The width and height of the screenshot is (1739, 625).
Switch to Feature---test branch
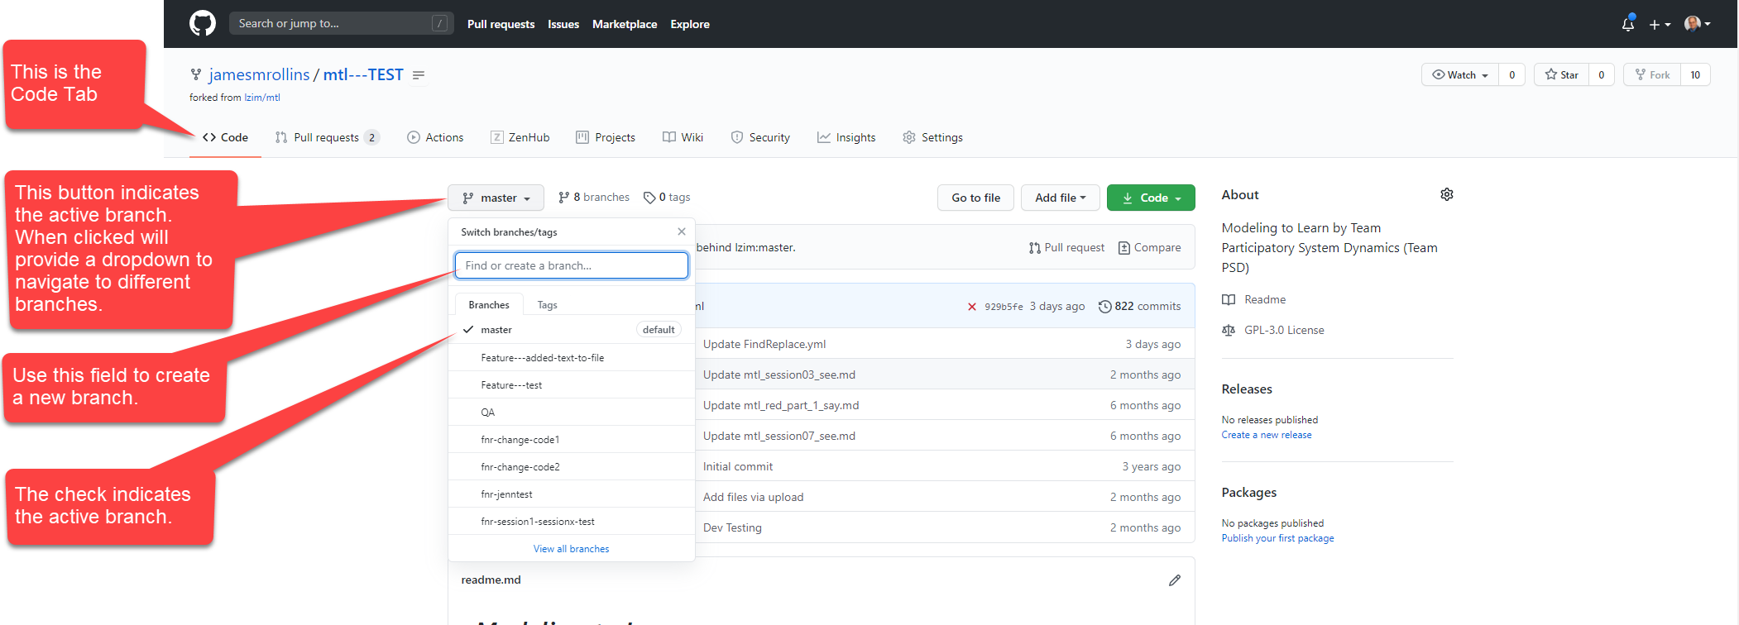pyautogui.click(x=572, y=384)
